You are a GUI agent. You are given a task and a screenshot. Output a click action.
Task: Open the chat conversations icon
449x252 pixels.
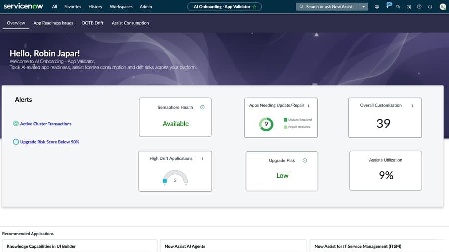pos(398,7)
